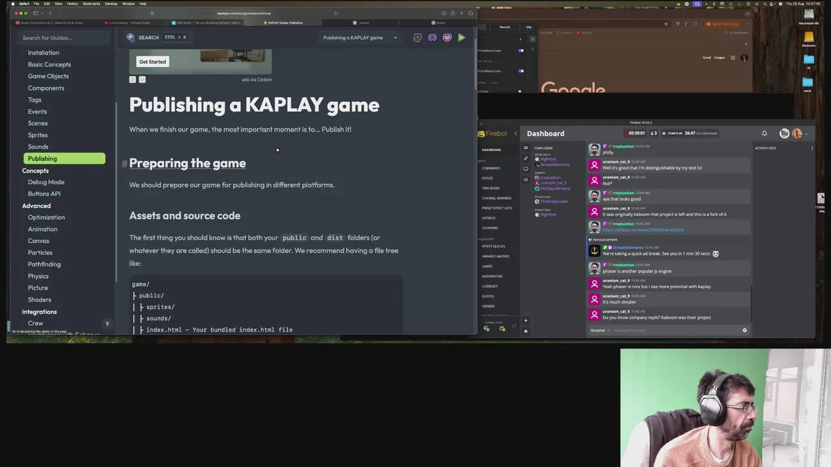Open Macintosh HD desktop icon

pyautogui.click(x=809, y=14)
